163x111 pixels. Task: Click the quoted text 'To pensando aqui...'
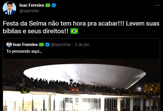24,51
